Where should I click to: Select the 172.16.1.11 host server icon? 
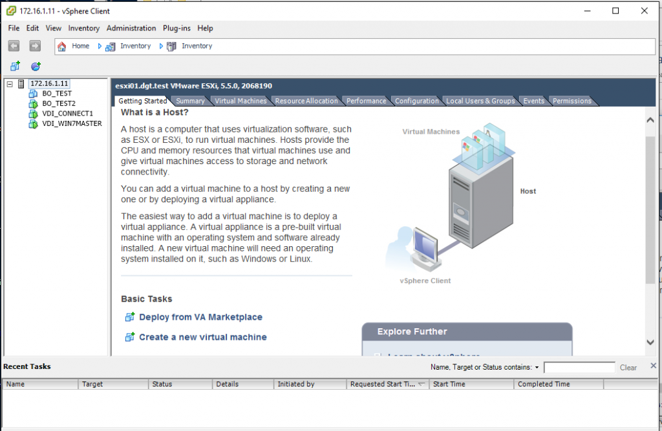pos(21,83)
